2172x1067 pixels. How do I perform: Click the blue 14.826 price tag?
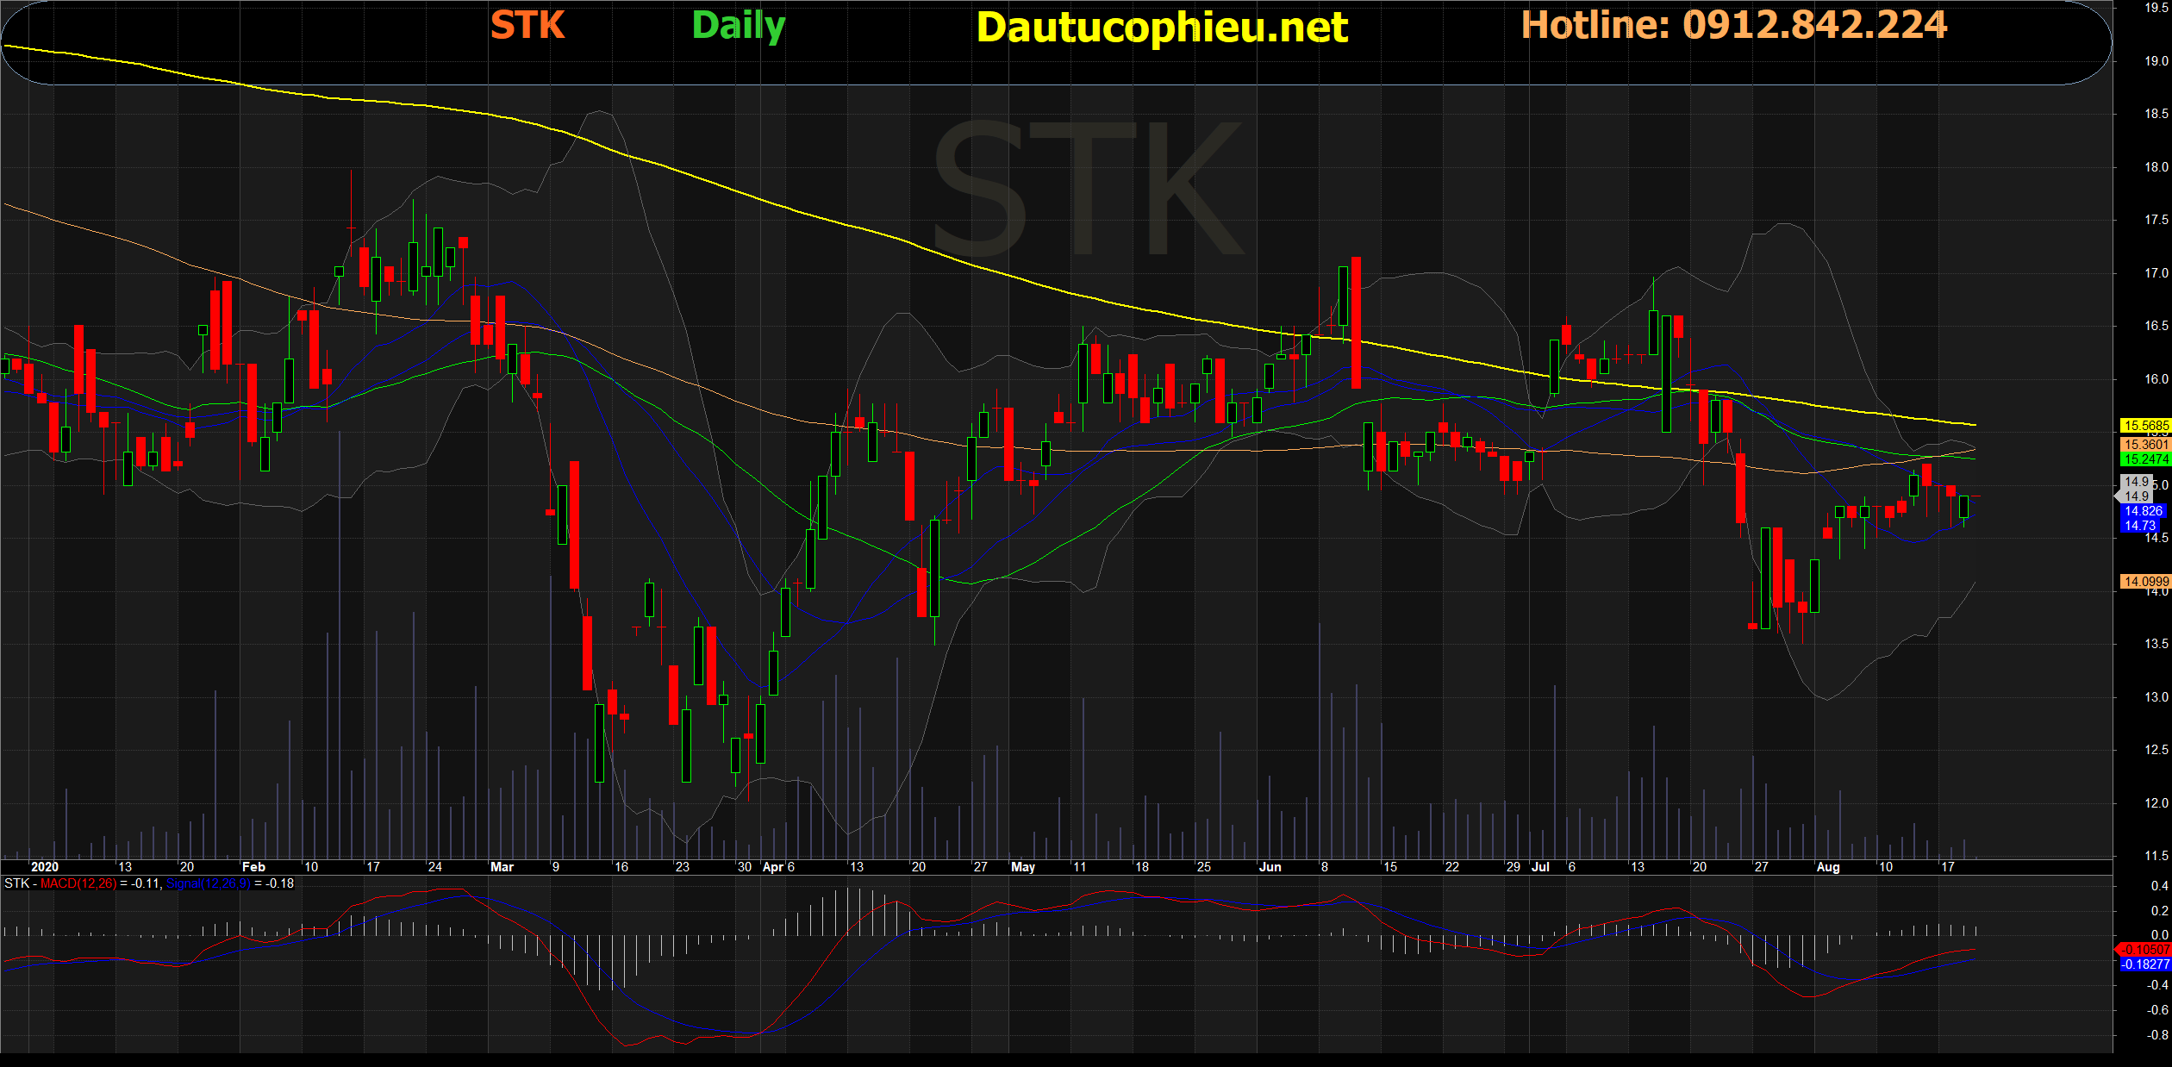2143,511
